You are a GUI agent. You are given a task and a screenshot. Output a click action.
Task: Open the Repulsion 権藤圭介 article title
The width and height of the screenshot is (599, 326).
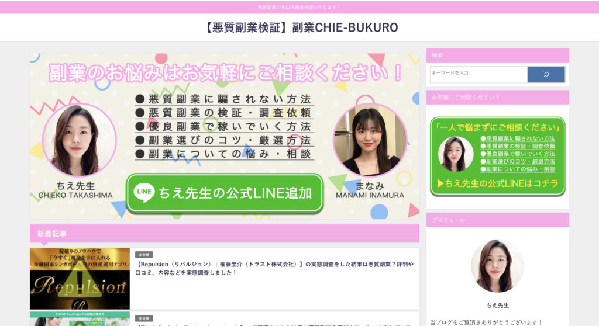pyautogui.click(x=275, y=268)
